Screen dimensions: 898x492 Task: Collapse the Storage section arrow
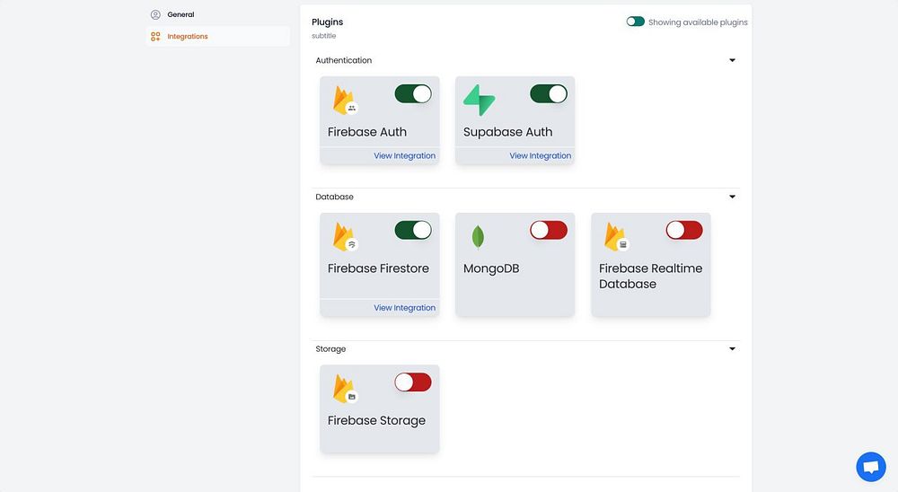coord(732,349)
